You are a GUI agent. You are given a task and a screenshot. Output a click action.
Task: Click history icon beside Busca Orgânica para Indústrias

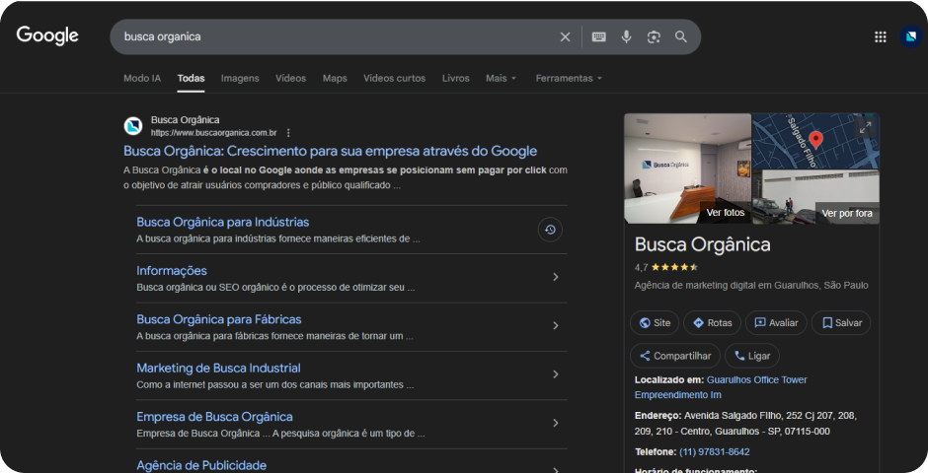pos(550,230)
